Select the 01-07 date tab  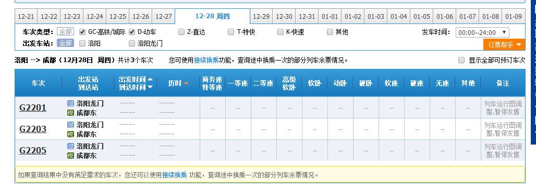[x=467, y=16]
